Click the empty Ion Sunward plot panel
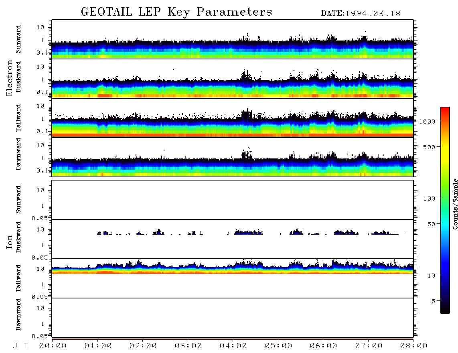This screenshot has width=458, height=353. 233,200
